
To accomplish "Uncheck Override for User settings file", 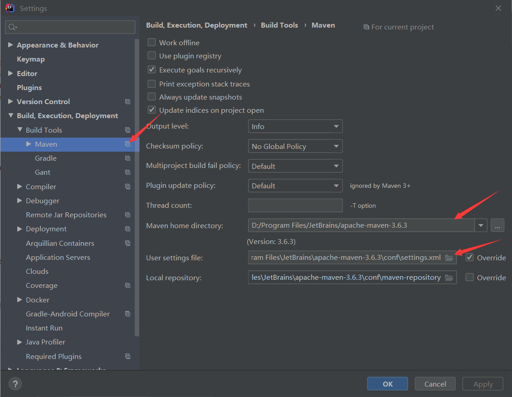I will point(469,258).
